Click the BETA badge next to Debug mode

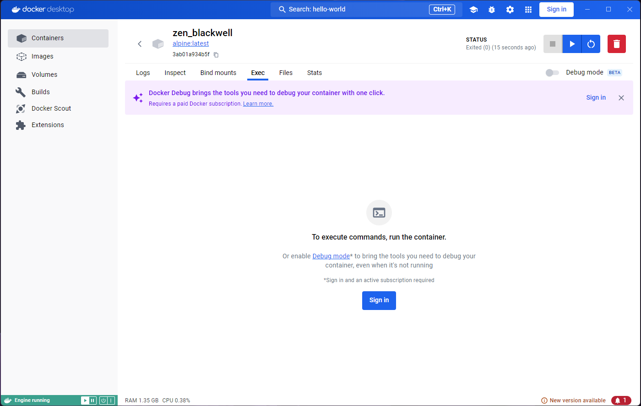point(614,73)
